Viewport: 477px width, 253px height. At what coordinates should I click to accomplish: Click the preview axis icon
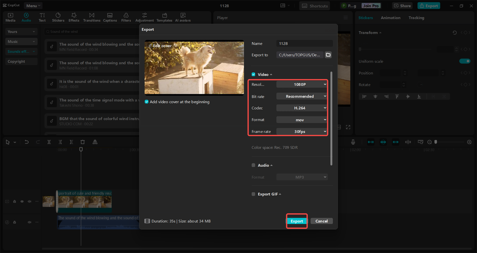tap(408, 142)
